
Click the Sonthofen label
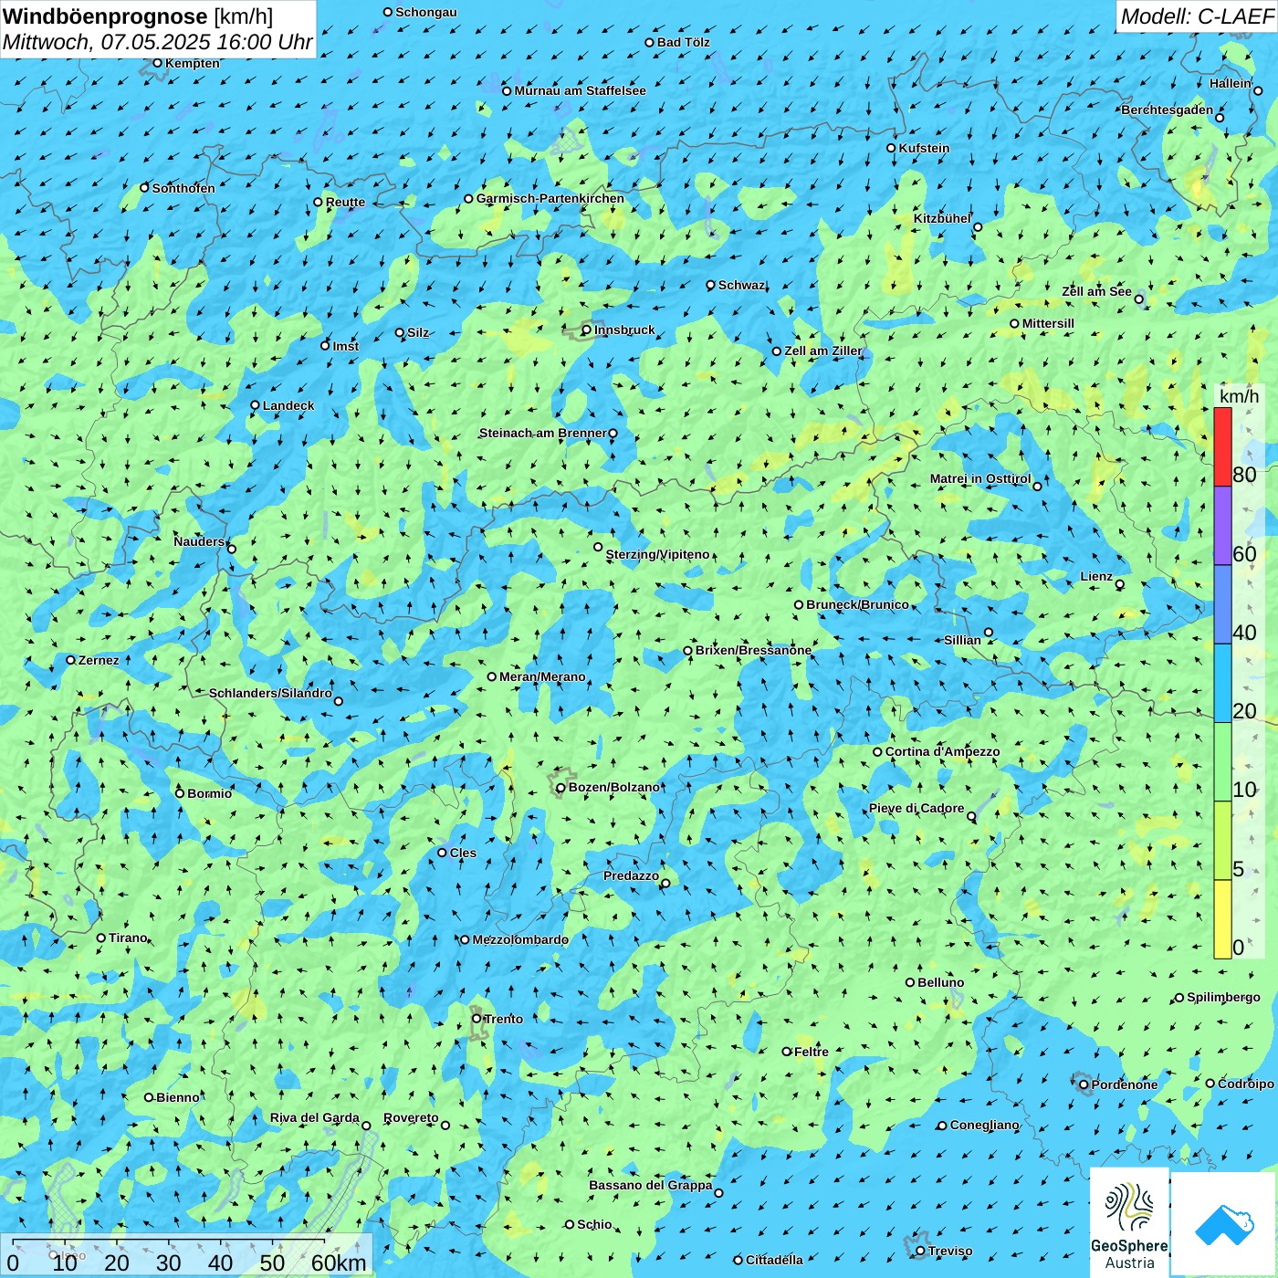[x=183, y=188]
